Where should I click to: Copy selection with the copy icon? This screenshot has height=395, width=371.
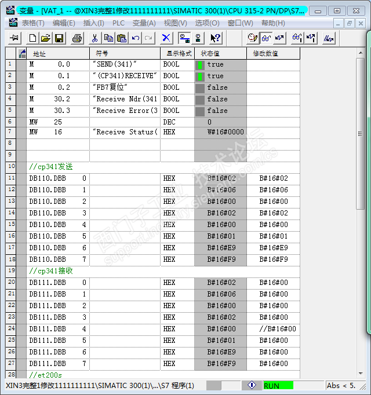(x=109, y=38)
